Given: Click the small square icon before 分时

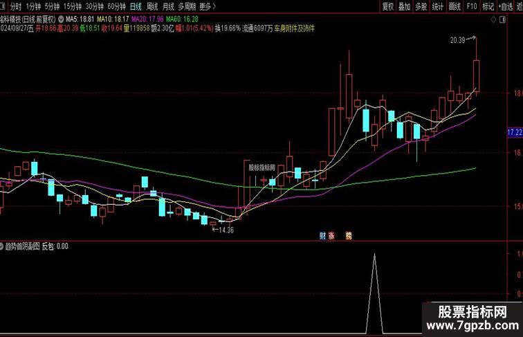Looking at the screenshot, I should pos(3,6).
